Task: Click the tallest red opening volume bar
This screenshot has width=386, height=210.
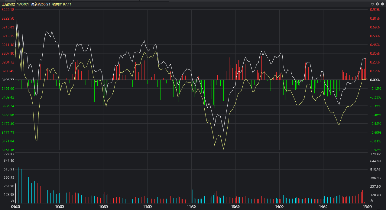Action: tap(17, 178)
